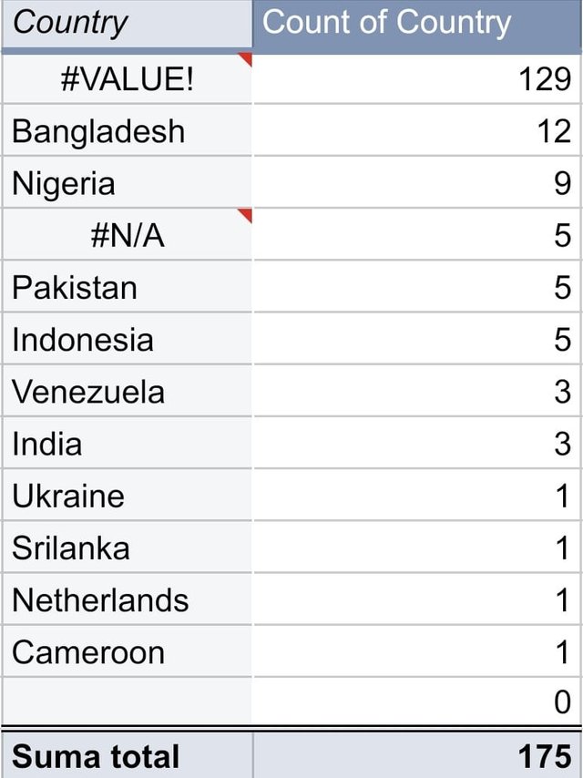
Task: Select the #VALUE! cell
Action: tap(127, 79)
